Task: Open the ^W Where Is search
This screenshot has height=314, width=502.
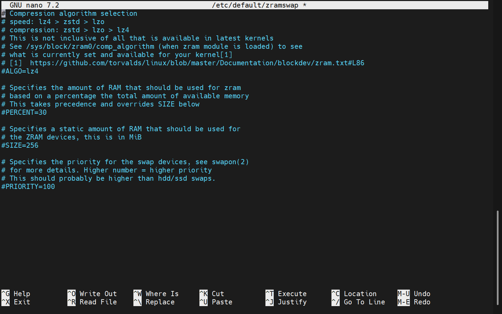Action: click(x=156, y=294)
